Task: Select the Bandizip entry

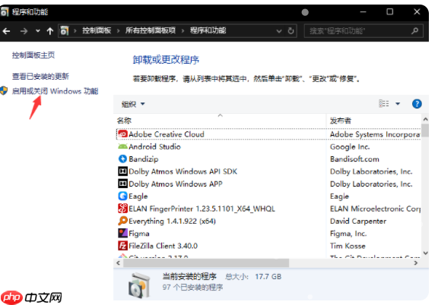Action: (144, 159)
